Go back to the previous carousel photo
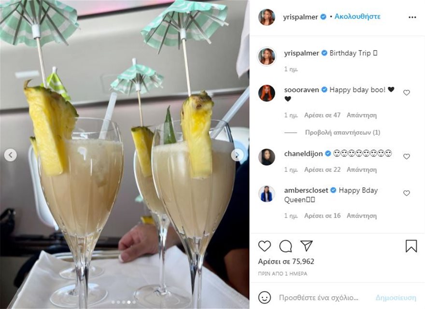The image size is (425, 309). (x=11, y=155)
